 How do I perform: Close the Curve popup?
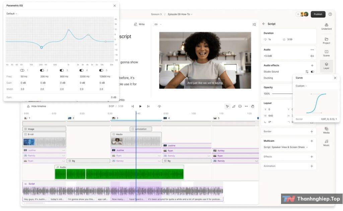[335, 78]
